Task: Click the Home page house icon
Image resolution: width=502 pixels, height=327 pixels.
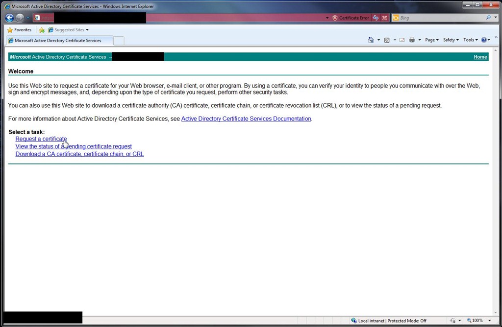Action: [371, 40]
